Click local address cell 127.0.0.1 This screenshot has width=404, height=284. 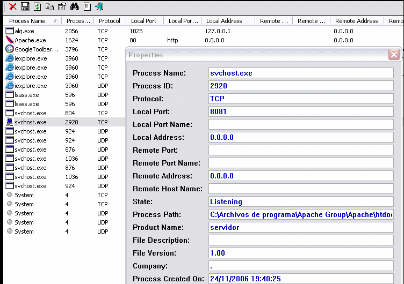point(218,31)
